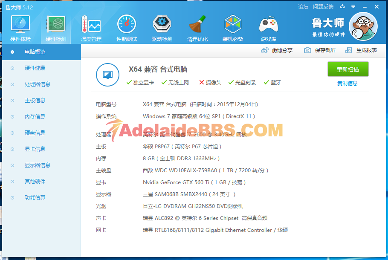Click the 西数 WDC WD10EALX hard disk value
The height and width of the screenshot is (260, 388).
206,170
